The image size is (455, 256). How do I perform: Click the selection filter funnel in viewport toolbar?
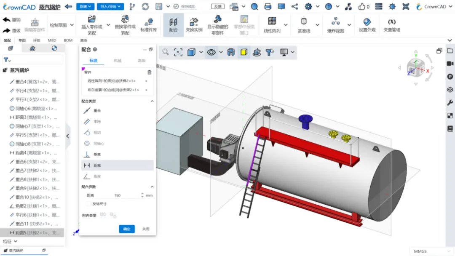[270, 52]
